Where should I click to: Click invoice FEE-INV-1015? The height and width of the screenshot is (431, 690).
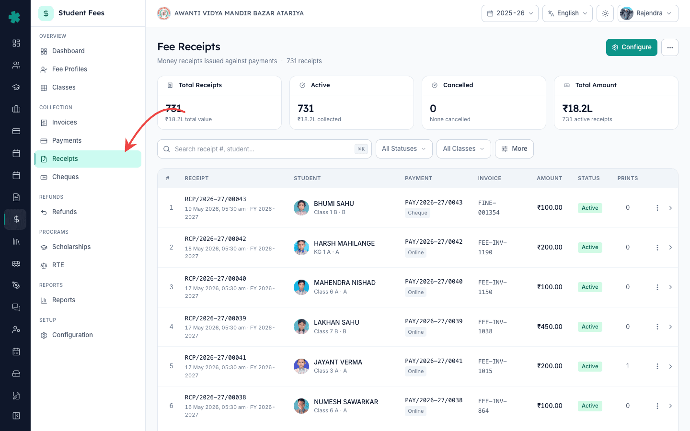coord(493,366)
